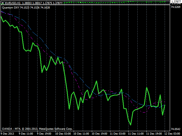Click the 9 Dec 2013 date label
The image size is (182, 136).
pyautogui.click(x=7, y=133)
